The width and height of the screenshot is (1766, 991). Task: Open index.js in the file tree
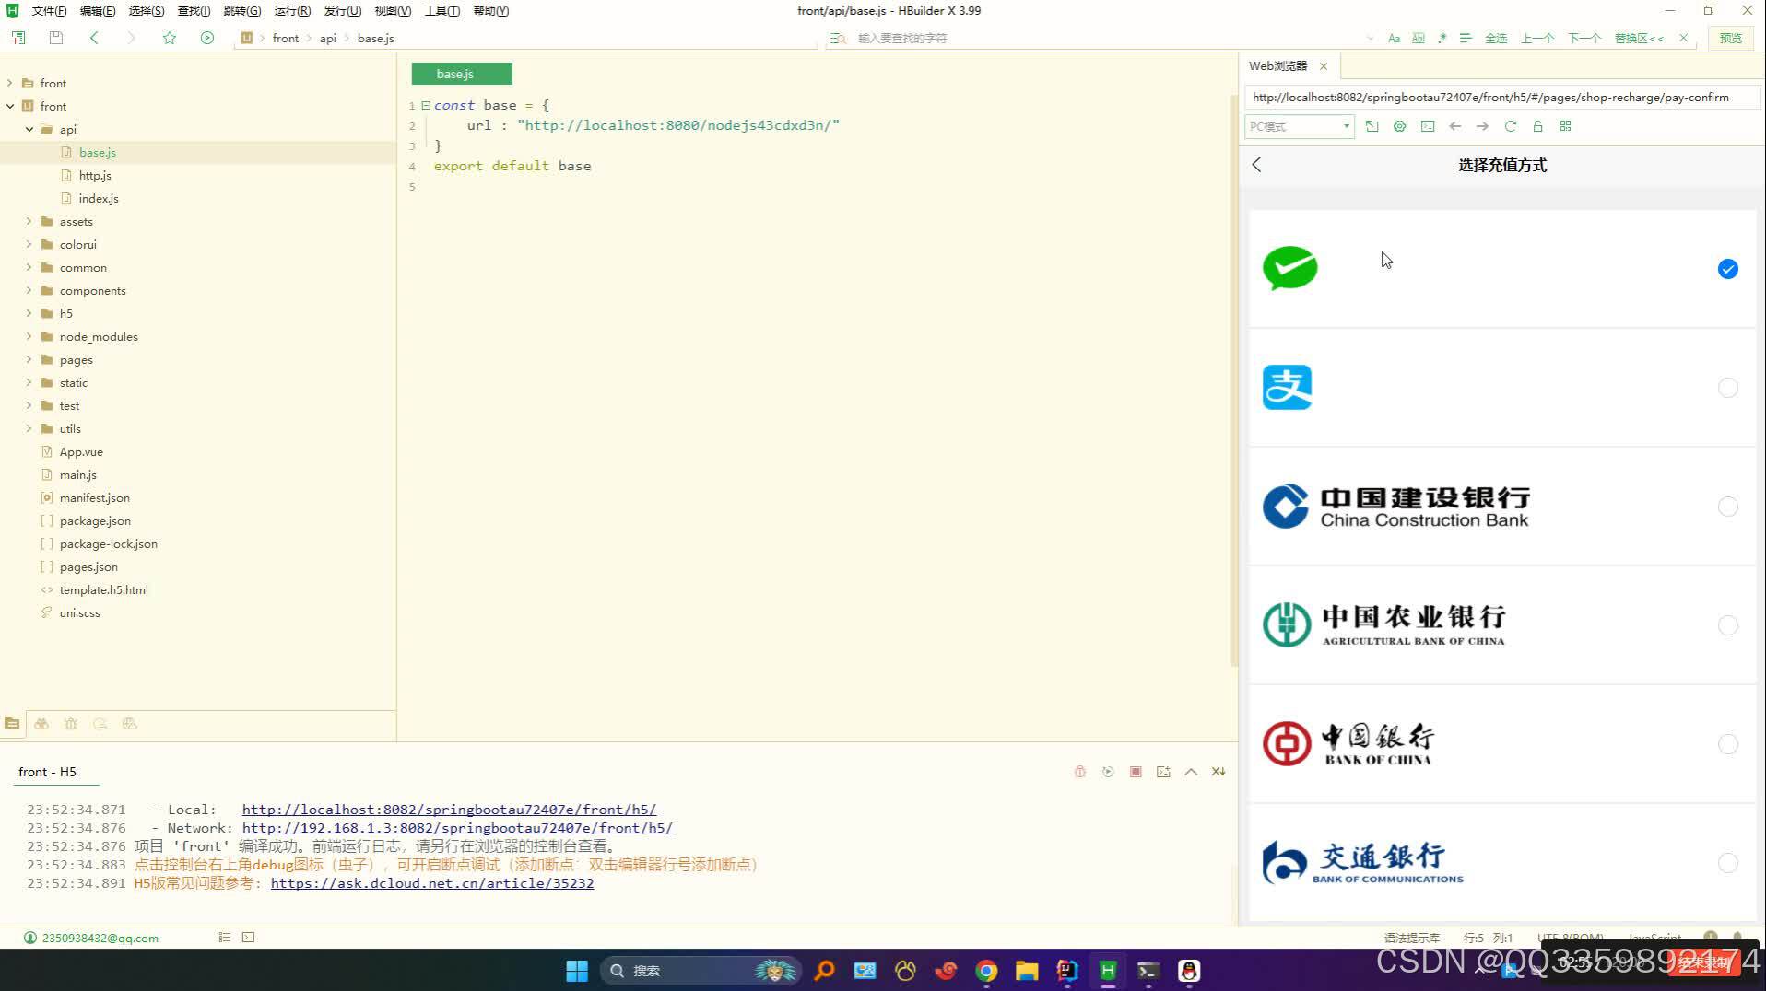(99, 198)
